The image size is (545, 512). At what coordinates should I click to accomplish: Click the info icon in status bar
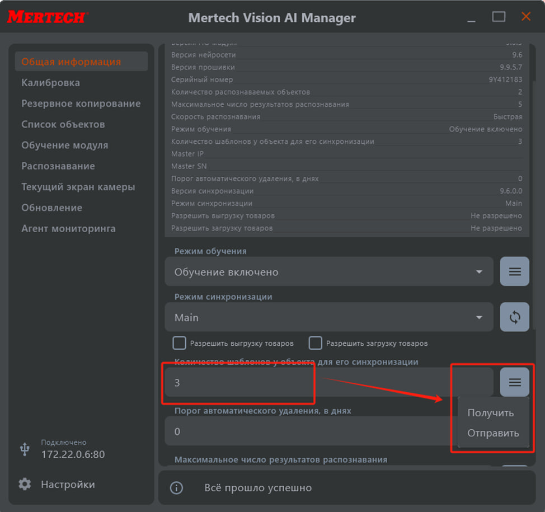point(176,488)
